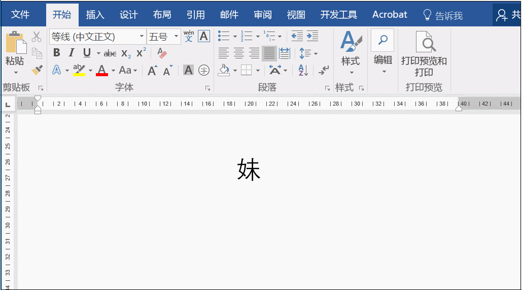Switch to Mailings 邮件 tab
The image size is (522, 290).
pyautogui.click(x=229, y=15)
